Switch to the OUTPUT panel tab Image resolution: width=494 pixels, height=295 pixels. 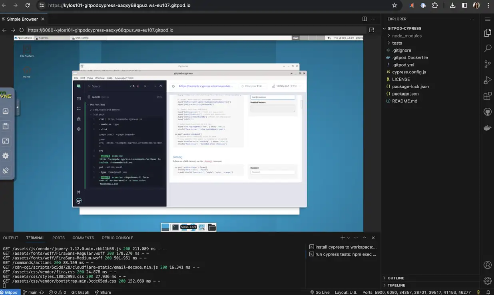(11, 238)
